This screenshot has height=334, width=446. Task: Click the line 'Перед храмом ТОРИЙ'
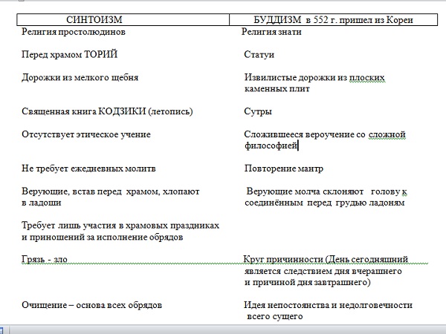pyautogui.click(x=69, y=54)
